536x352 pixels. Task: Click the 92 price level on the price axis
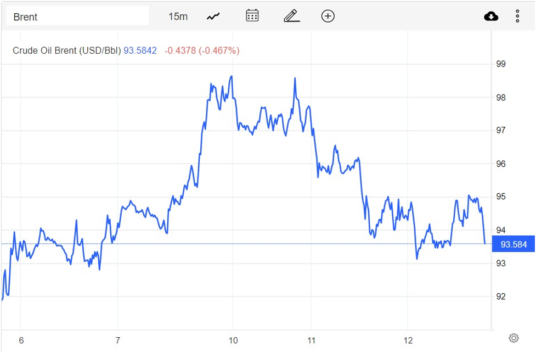pyautogui.click(x=500, y=297)
